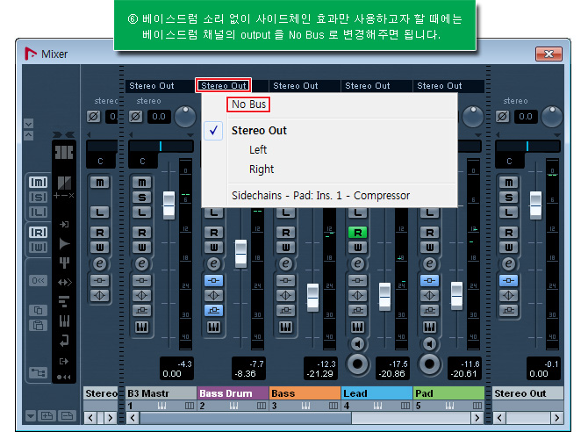The height and width of the screenshot is (432, 588).
Task: Click global Write W button in common panel
Action: (x=39, y=248)
